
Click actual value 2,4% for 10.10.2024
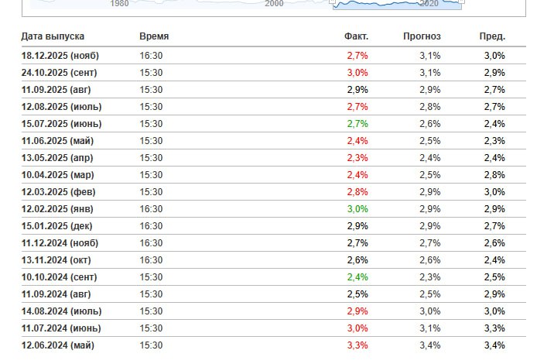[x=357, y=277]
